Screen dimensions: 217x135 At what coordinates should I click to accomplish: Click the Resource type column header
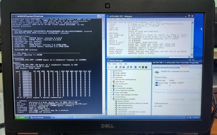pos(160,80)
